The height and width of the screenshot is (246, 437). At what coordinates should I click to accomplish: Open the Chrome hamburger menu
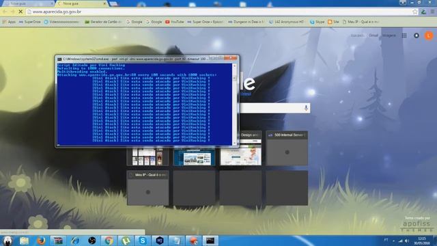[x=432, y=12]
